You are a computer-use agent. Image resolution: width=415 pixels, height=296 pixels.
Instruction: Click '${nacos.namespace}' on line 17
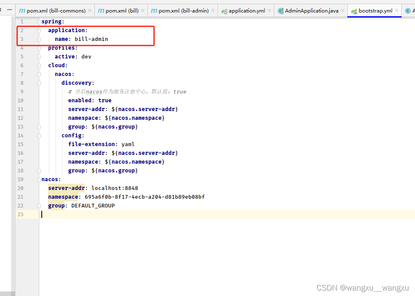click(135, 162)
